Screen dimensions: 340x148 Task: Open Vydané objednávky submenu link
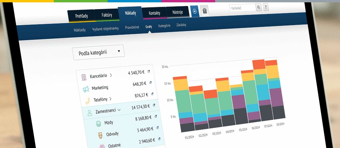coord(105,28)
